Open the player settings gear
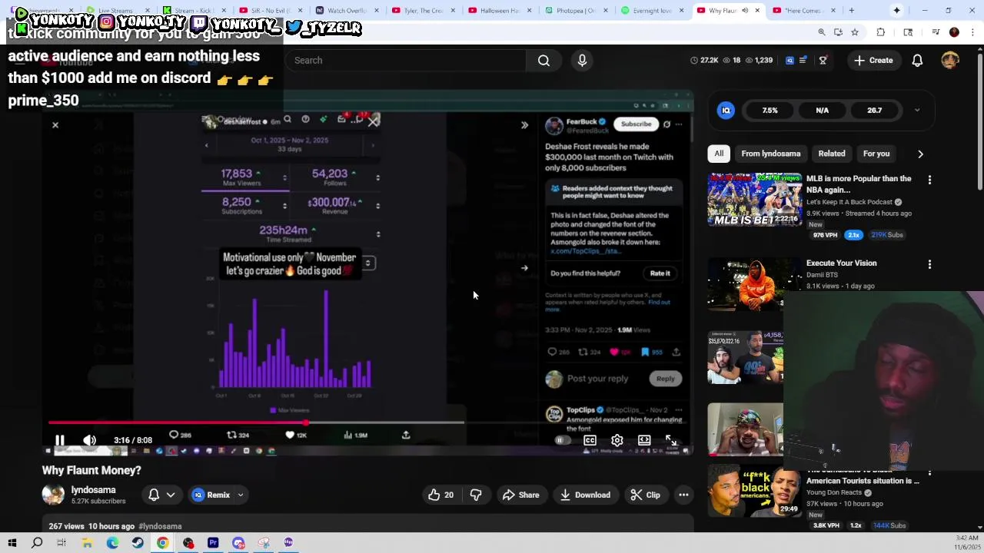The height and width of the screenshot is (553, 984). 617,440
